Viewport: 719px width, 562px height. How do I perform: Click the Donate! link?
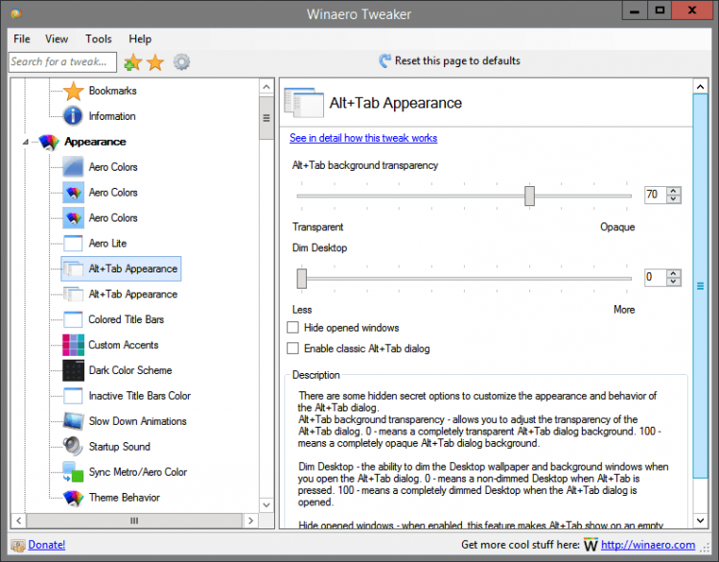tap(46, 545)
